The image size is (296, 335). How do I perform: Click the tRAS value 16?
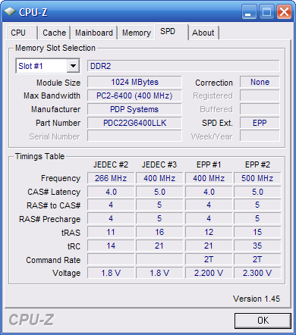pos(159,232)
